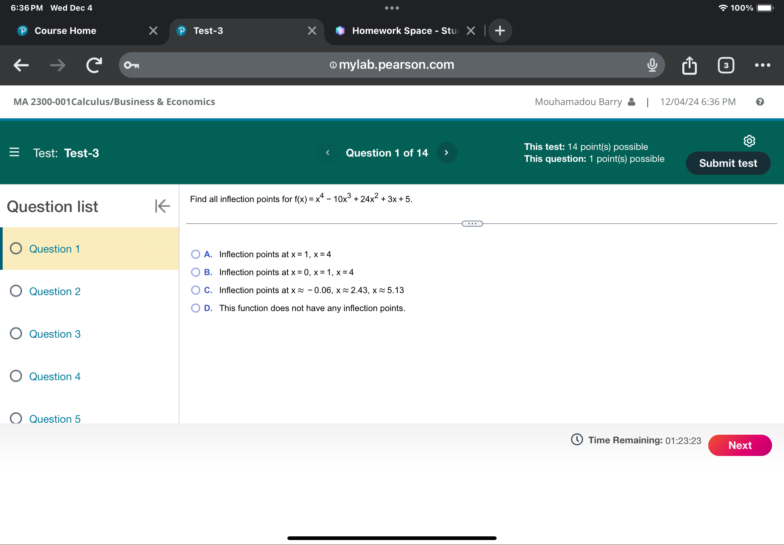Close the Course Home tab
The image size is (784, 545).
tap(153, 31)
